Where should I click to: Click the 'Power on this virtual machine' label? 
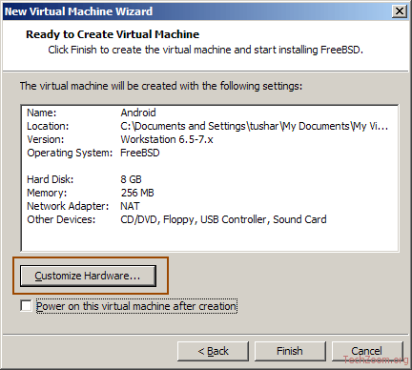[136, 306]
